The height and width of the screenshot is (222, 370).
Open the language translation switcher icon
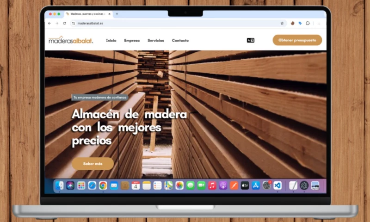(251, 40)
